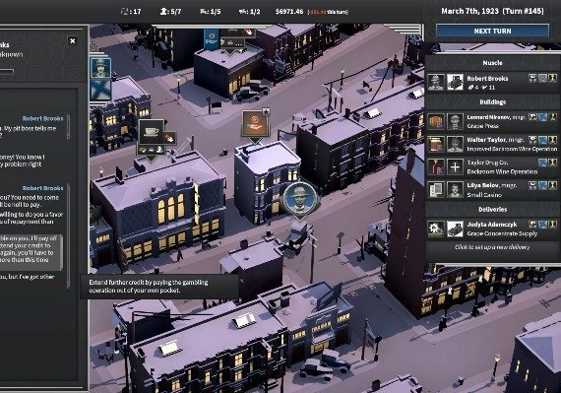Click the 'Grape Concentrate Supply' delivery text

click(x=502, y=233)
